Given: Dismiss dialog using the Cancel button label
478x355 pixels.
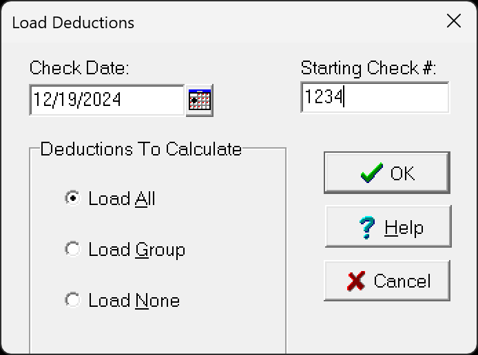Looking at the screenshot, I should [402, 281].
